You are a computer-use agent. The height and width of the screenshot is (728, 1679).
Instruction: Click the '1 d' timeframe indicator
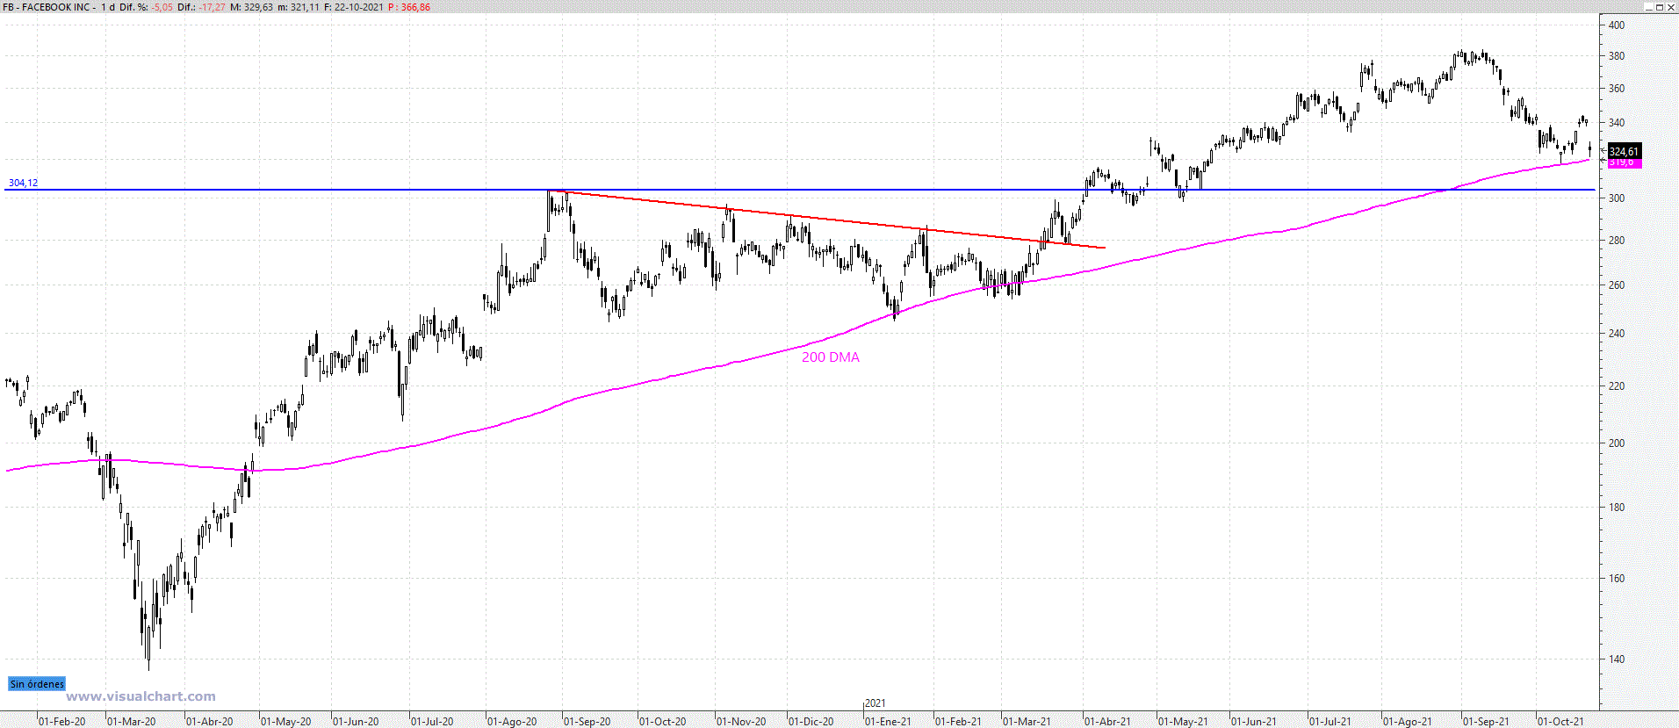(x=108, y=7)
